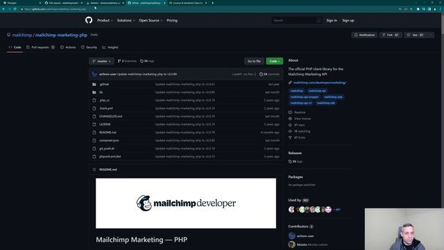Click the Sign in link
The height and width of the screenshot is (250, 444).
click(332, 20)
